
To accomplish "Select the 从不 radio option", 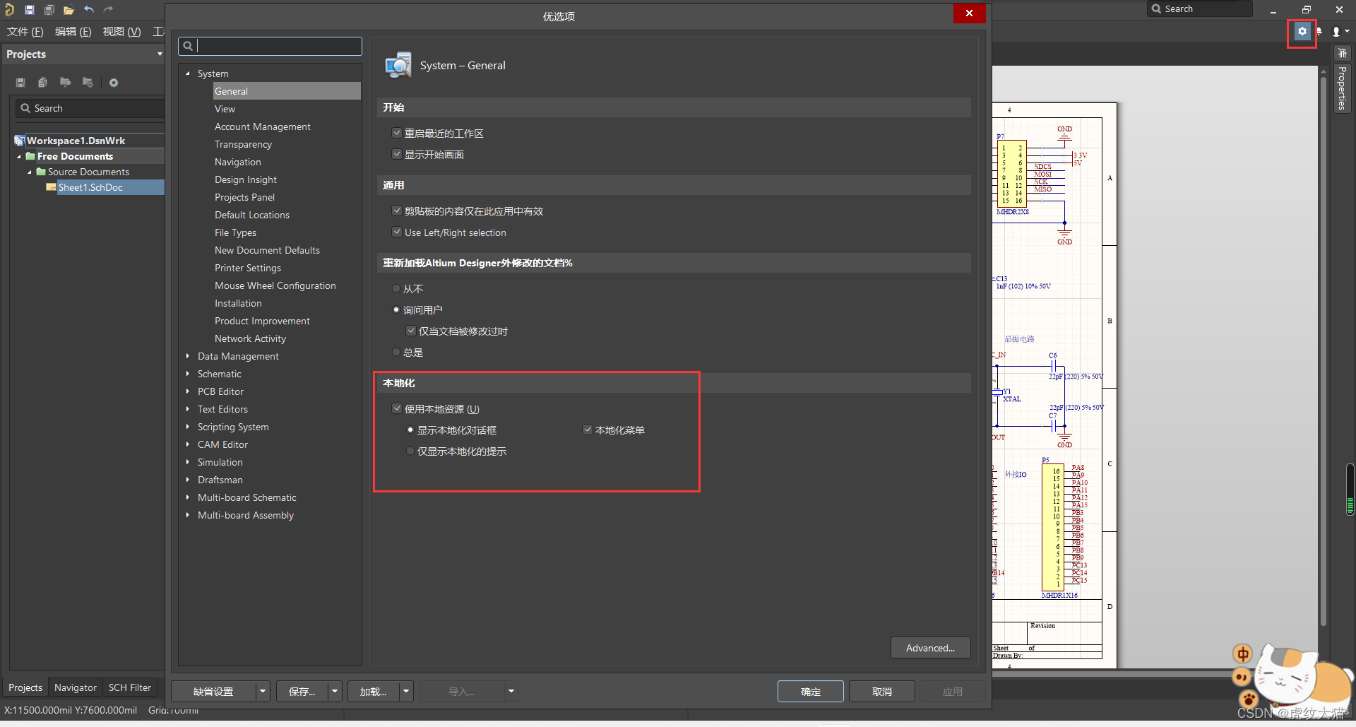I will 396,288.
